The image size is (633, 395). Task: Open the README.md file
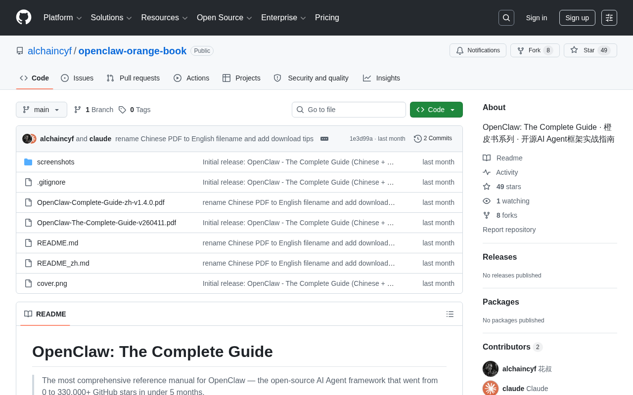pos(58,243)
